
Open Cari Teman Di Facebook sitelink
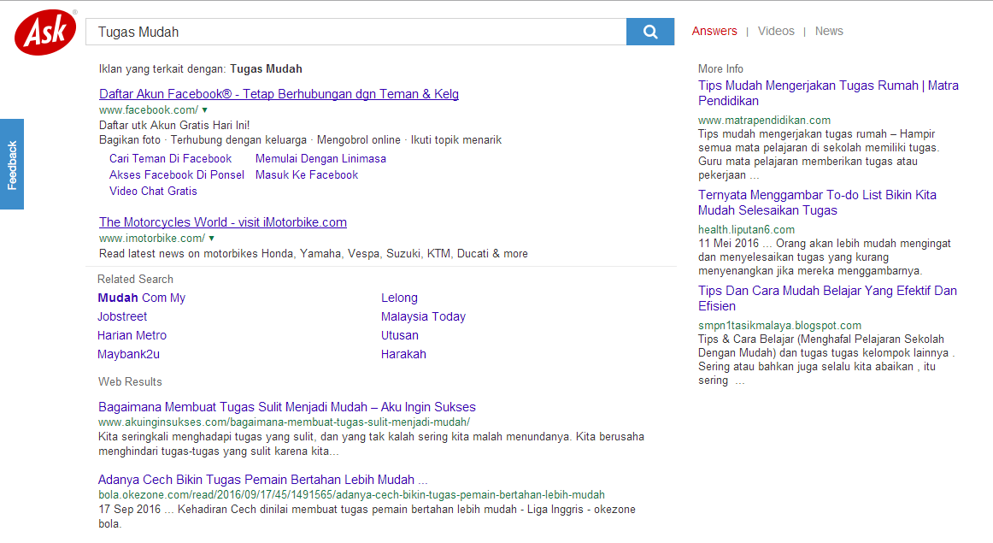pyautogui.click(x=170, y=158)
